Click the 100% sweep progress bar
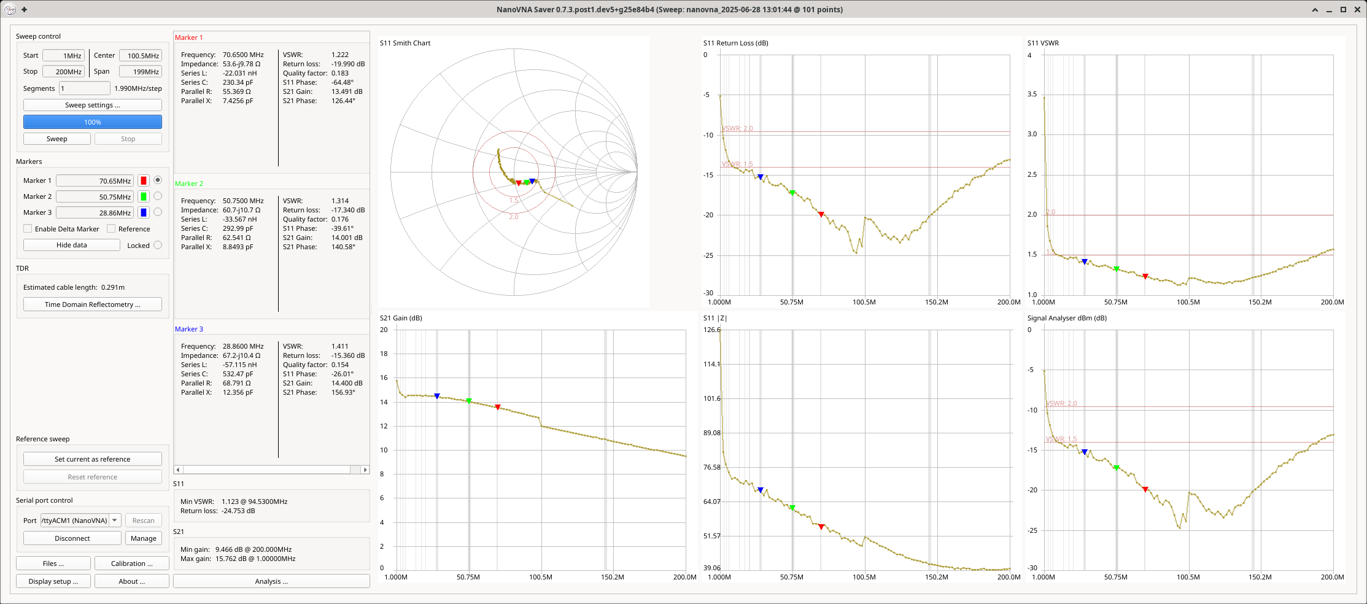1367x604 pixels. (93, 122)
